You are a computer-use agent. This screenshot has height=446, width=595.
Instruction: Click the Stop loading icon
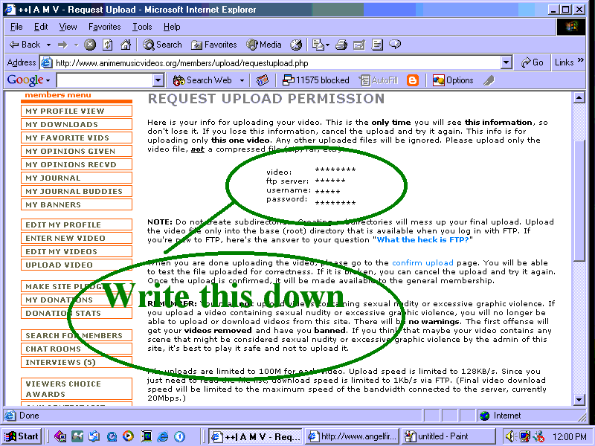[x=90, y=45]
